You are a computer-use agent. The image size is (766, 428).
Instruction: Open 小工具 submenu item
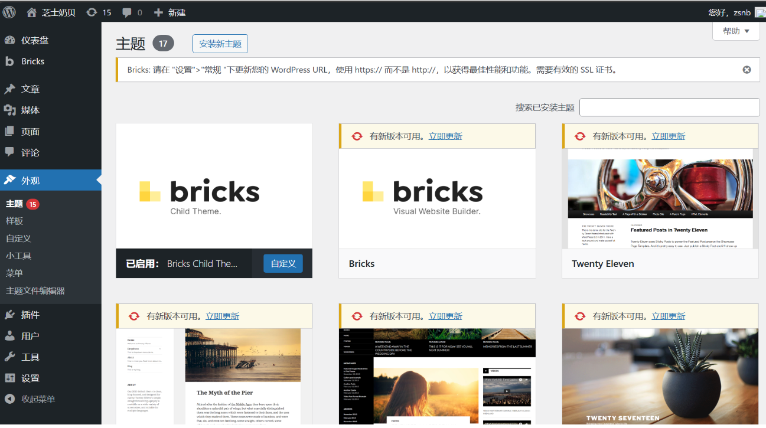18,256
